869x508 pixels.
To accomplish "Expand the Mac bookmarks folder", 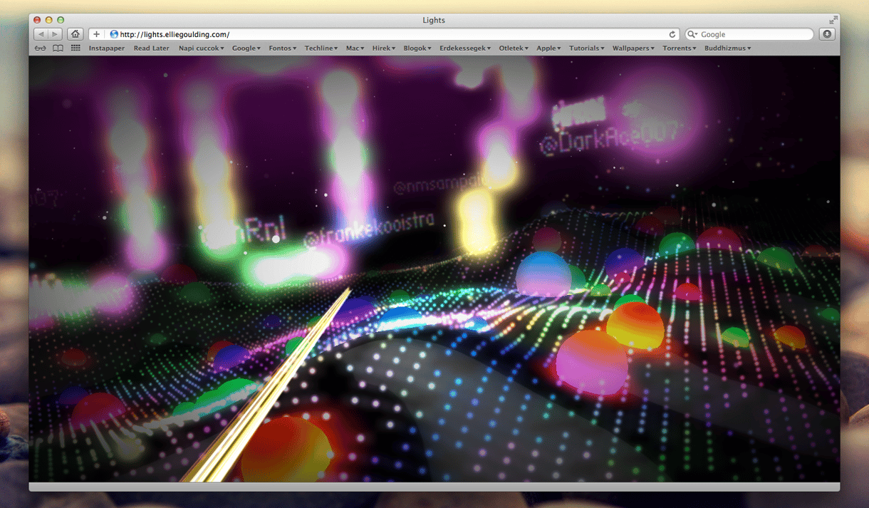I will 355,48.
